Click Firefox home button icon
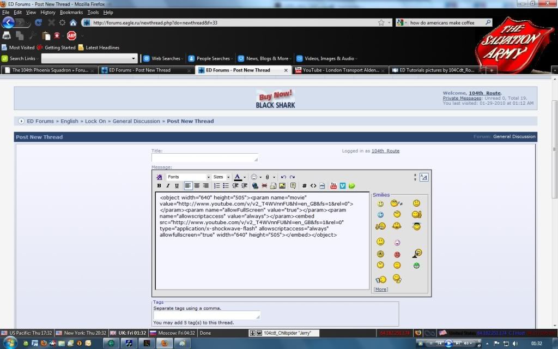558x349 pixels. point(73,23)
